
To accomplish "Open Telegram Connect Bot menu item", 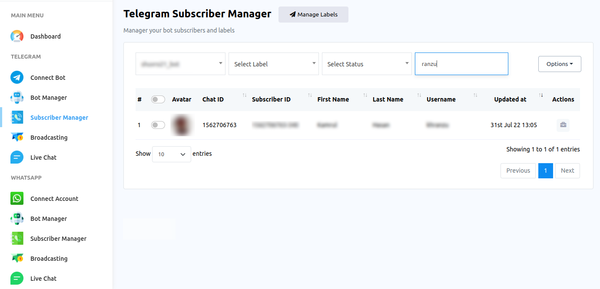I will coord(48,78).
